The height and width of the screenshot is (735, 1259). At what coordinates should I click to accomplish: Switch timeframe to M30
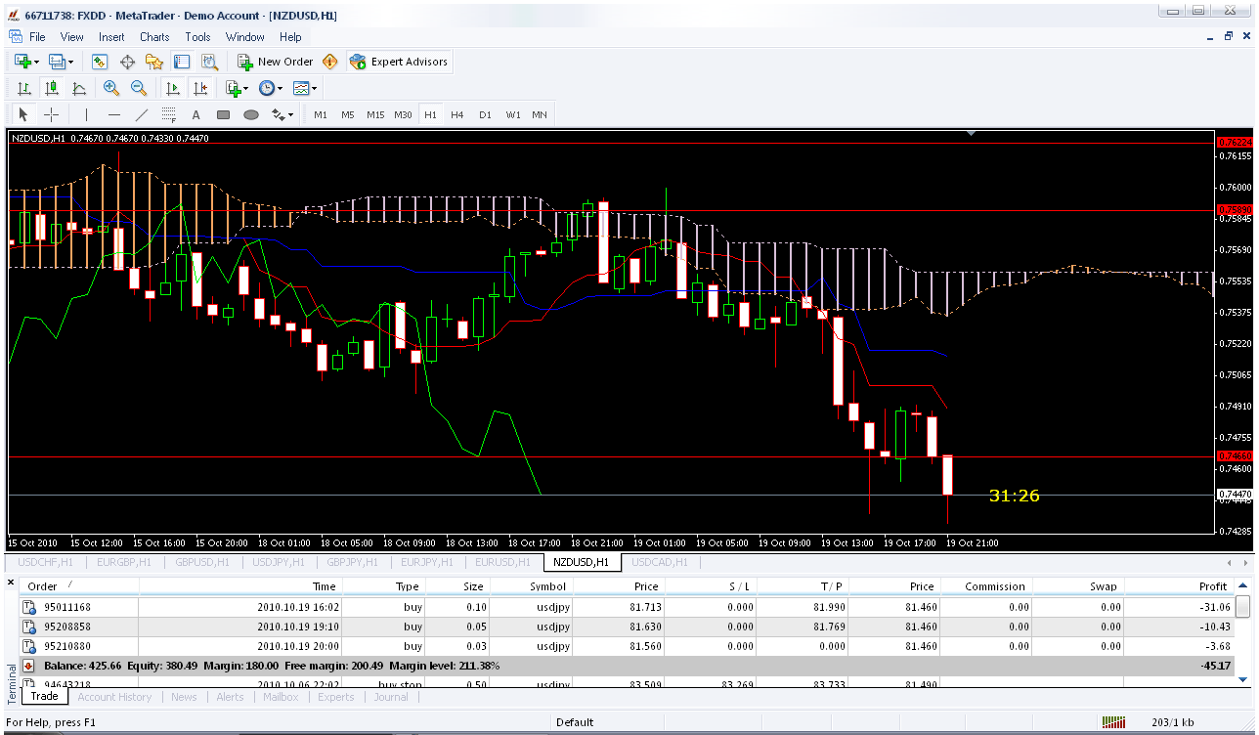point(403,114)
